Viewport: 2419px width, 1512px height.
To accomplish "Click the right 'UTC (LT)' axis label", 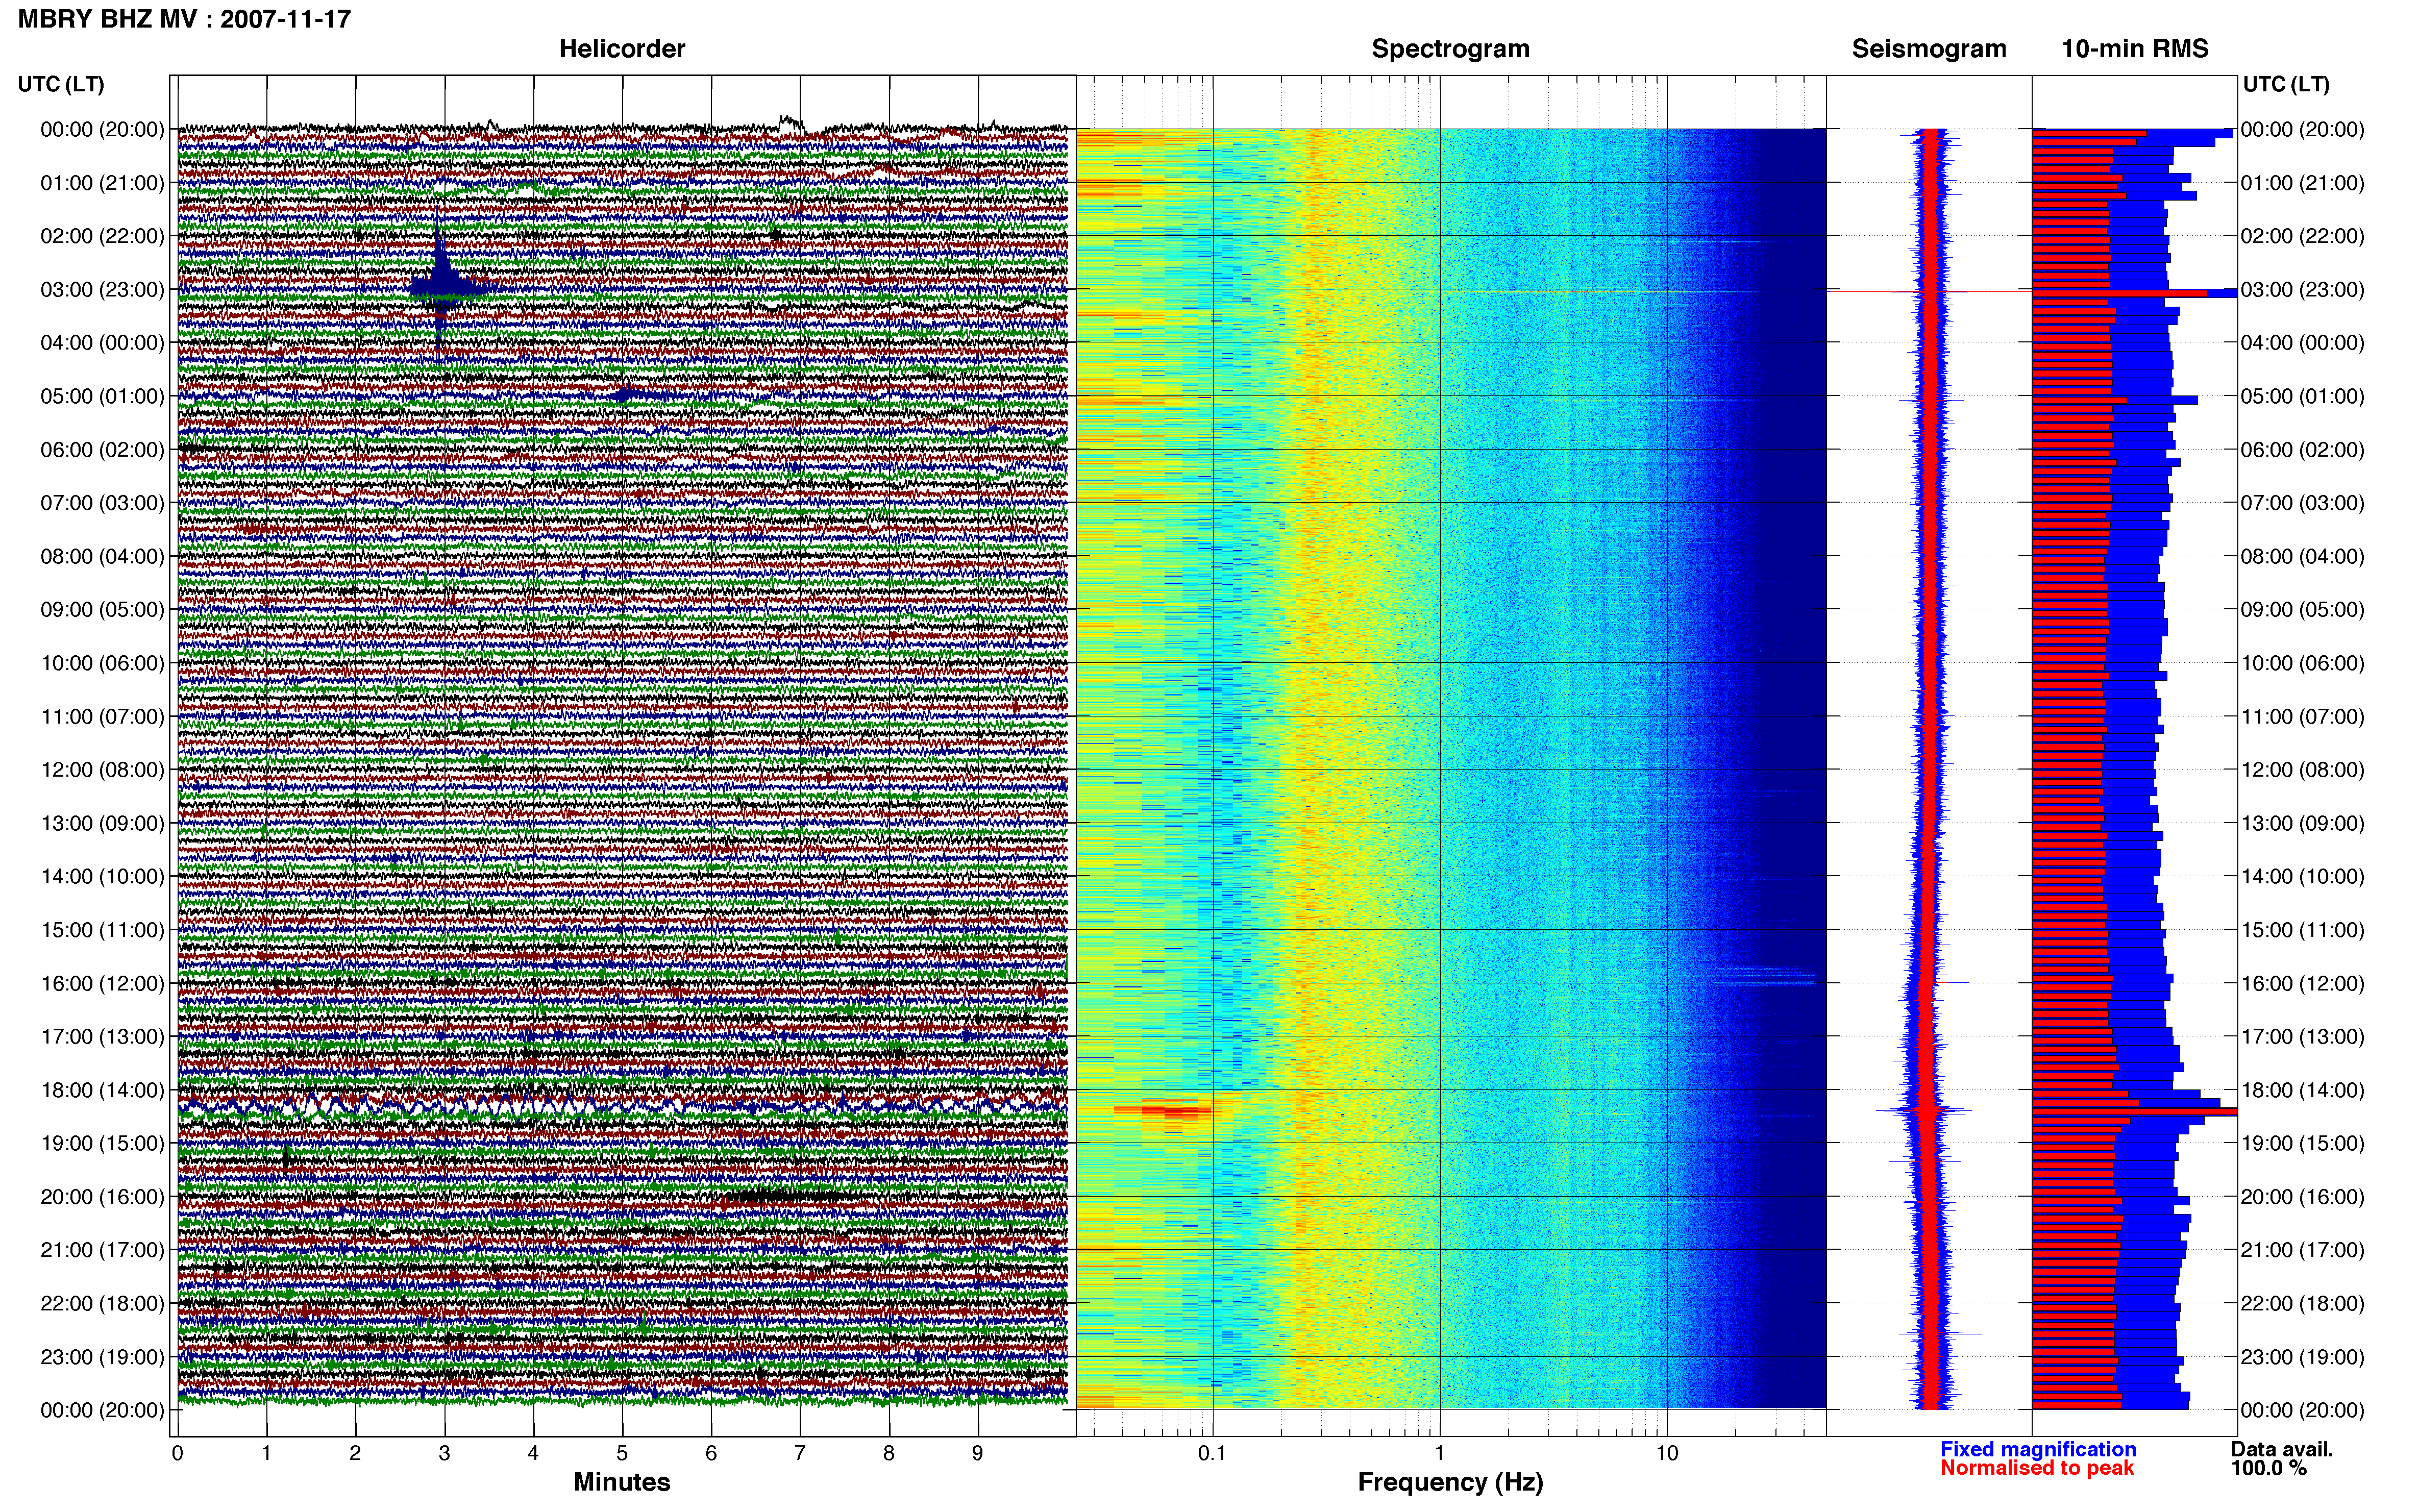I will (2286, 84).
